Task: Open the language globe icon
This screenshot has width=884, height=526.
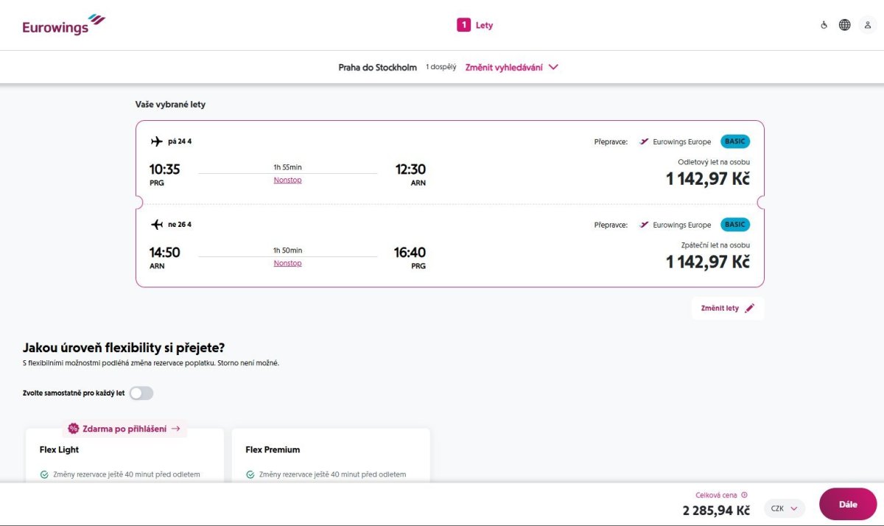Action: (845, 25)
